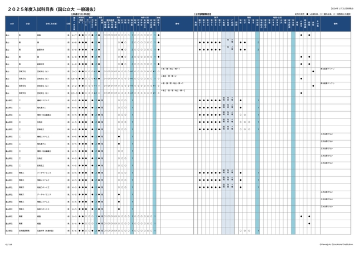This screenshot has width=359, height=253.
Task: Click the 日程 column header
Action: click(68, 23)
